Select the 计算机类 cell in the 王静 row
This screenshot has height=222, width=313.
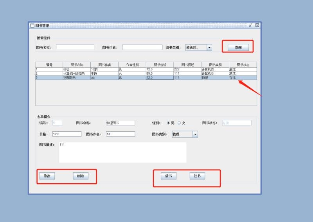(x=215, y=73)
